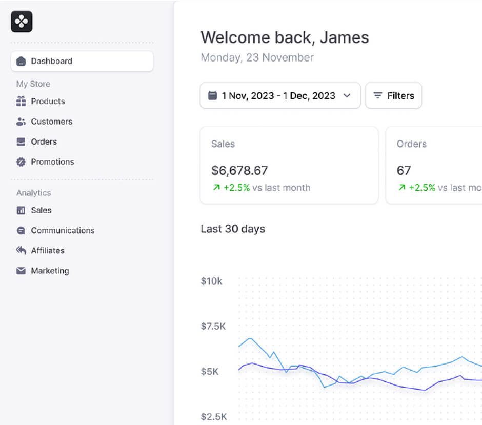Viewport: 482px width, 425px height.
Task: Click the 67 orders value
Action: pyautogui.click(x=404, y=171)
